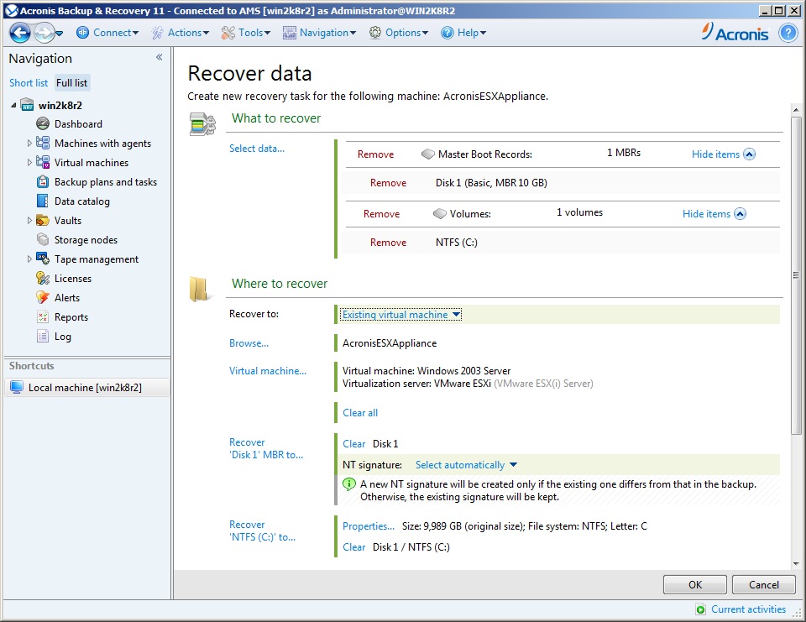806x622 pixels.
Task: Click the Current activities status icon
Action: point(701,610)
